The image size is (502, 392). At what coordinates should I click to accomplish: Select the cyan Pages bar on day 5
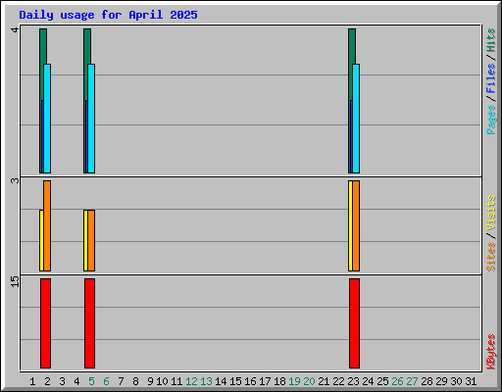click(x=91, y=119)
